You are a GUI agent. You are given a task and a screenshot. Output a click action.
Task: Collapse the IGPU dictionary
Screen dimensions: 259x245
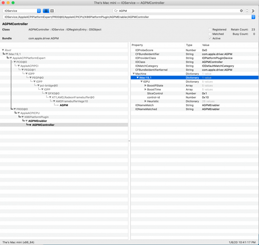point(141,82)
